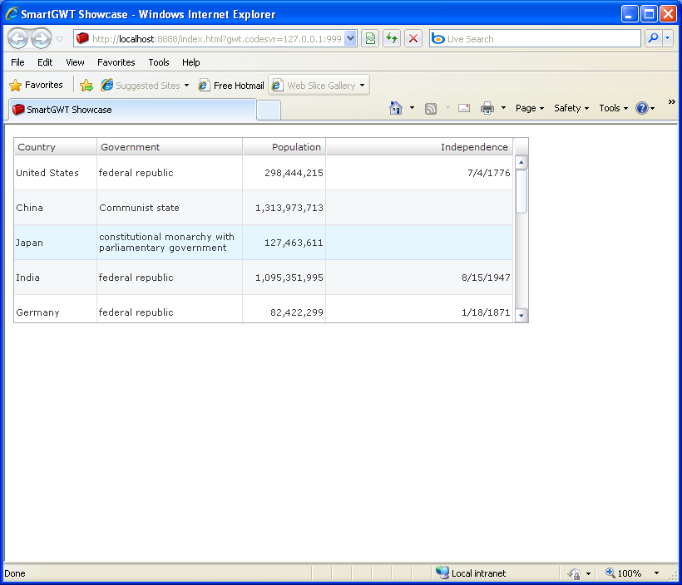Image resolution: width=682 pixels, height=585 pixels.
Task: Click independence date 7/4/1776
Action: point(488,173)
